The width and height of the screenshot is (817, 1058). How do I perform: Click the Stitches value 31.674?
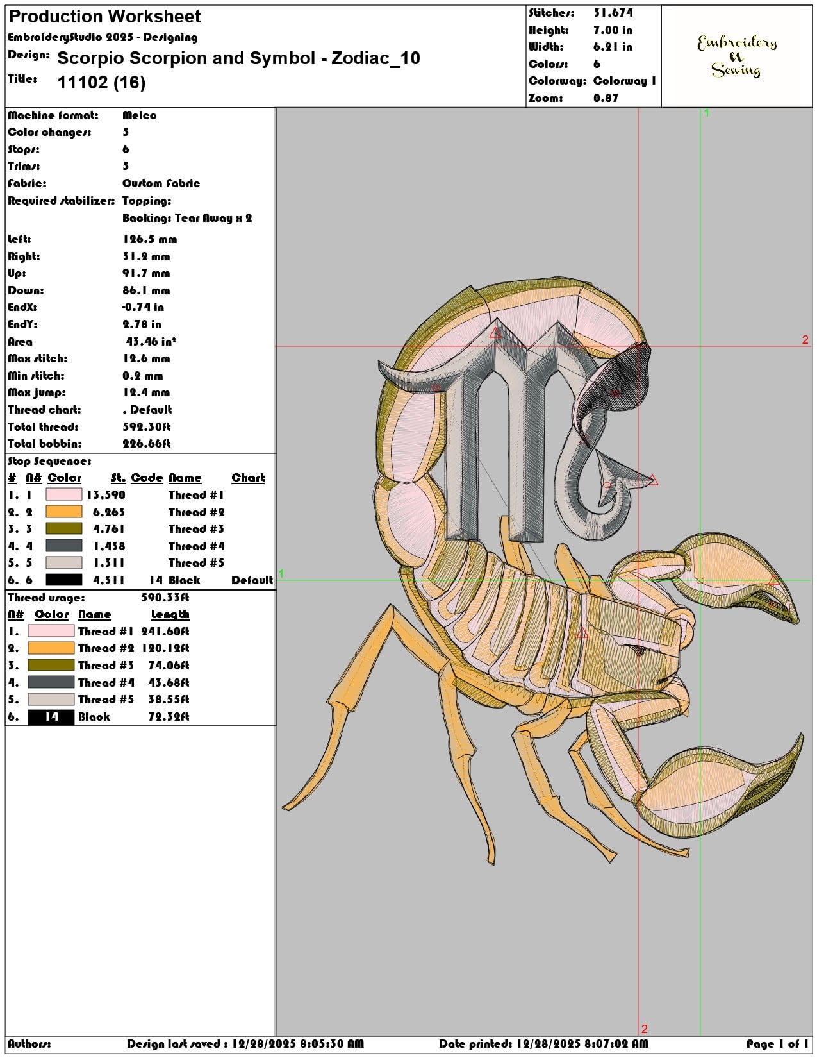(x=613, y=13)
